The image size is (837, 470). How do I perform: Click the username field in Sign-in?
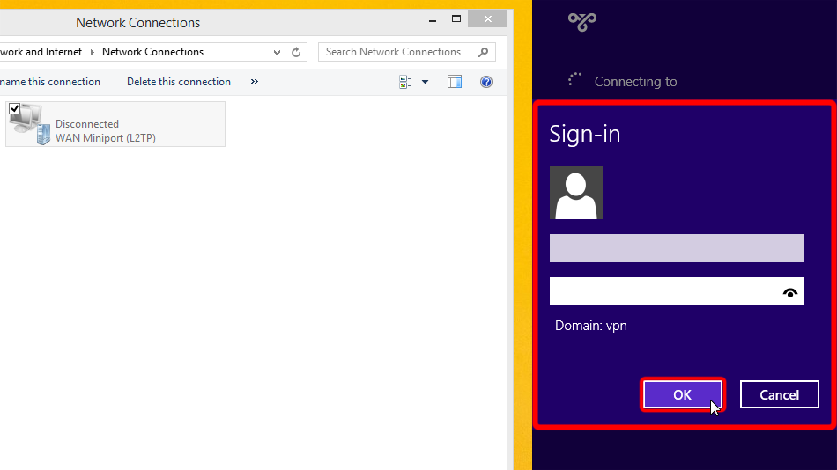click(x=676, y=248)
